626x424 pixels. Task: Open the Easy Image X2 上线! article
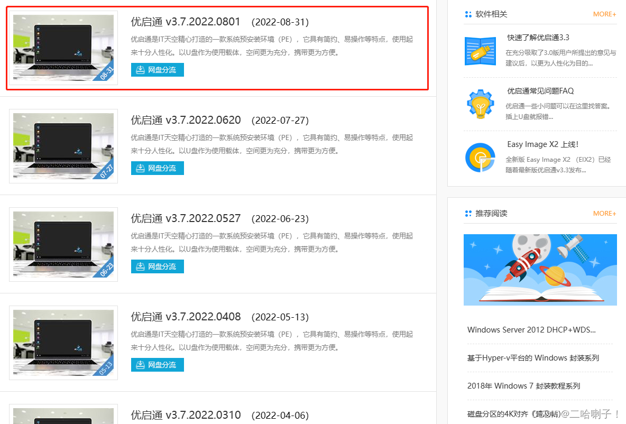coord(542,144)
